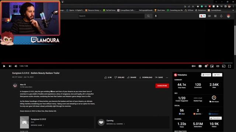Viewport: 236px width, 132px height.
Task: Toggle closed captions in player
Action: [200, 66]
